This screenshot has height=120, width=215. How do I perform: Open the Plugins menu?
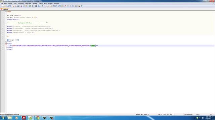50,4
